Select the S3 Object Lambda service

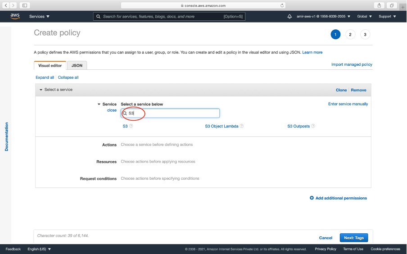[x=222, y=126]
